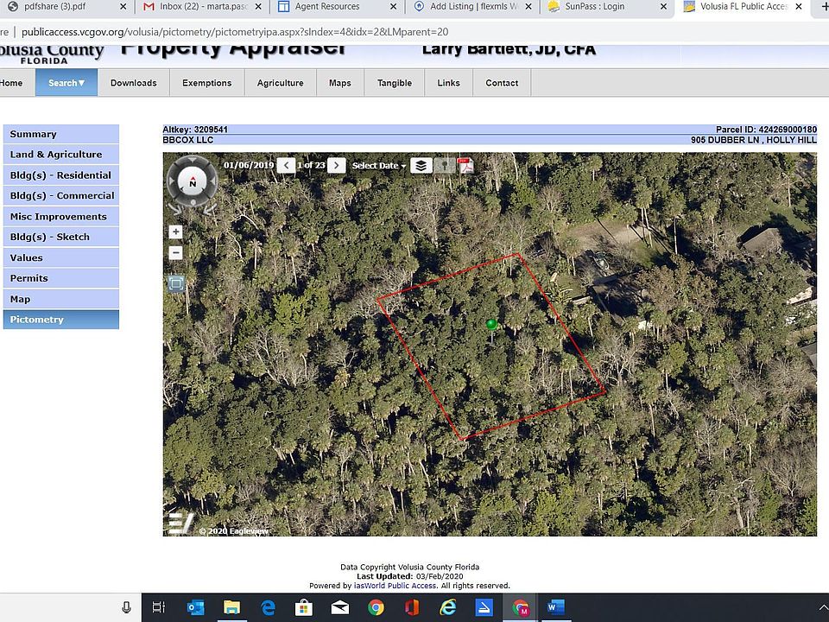Export the map as PDF
The image size is (829, 622).
465,166
